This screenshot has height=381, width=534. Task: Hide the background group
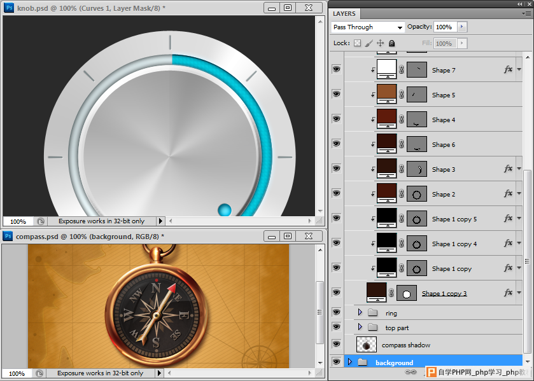[x=337, y=362]
